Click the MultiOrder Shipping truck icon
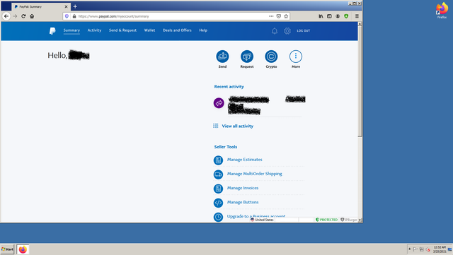 coord(218,174)
